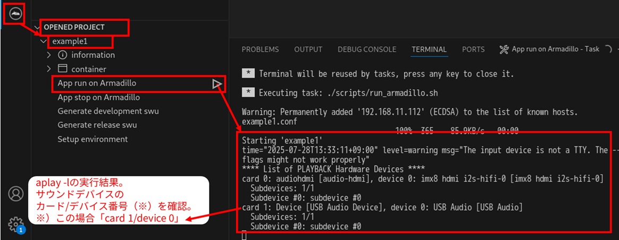Click Setup environment
This screenshot has width=619, height=240.
[93, 139]
